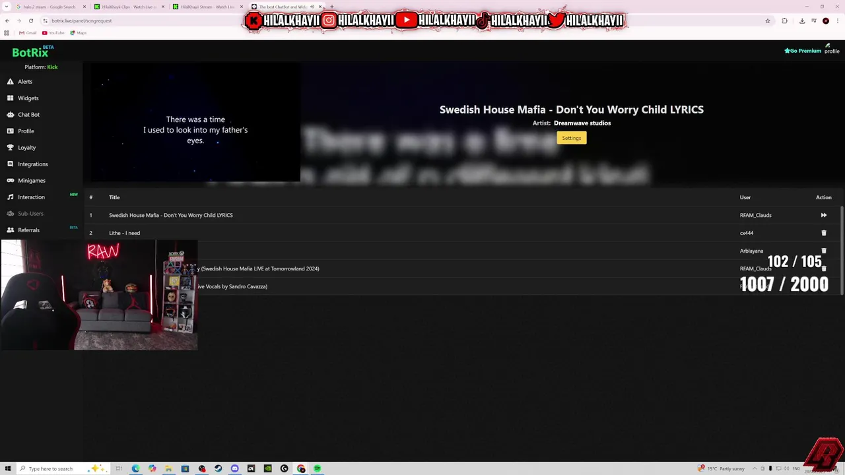Remove the song requested by Arblayana

(x=823, y=251)
